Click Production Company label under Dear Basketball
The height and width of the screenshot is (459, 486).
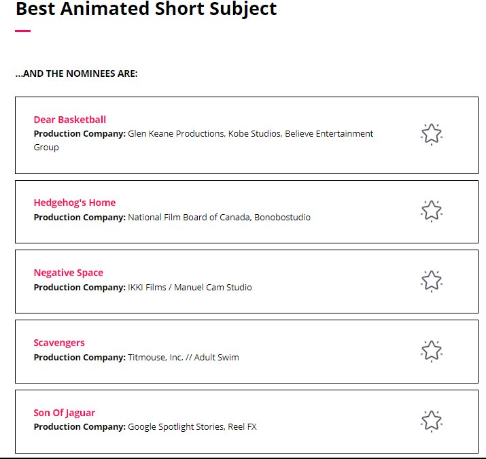click(x=80, y=134)
